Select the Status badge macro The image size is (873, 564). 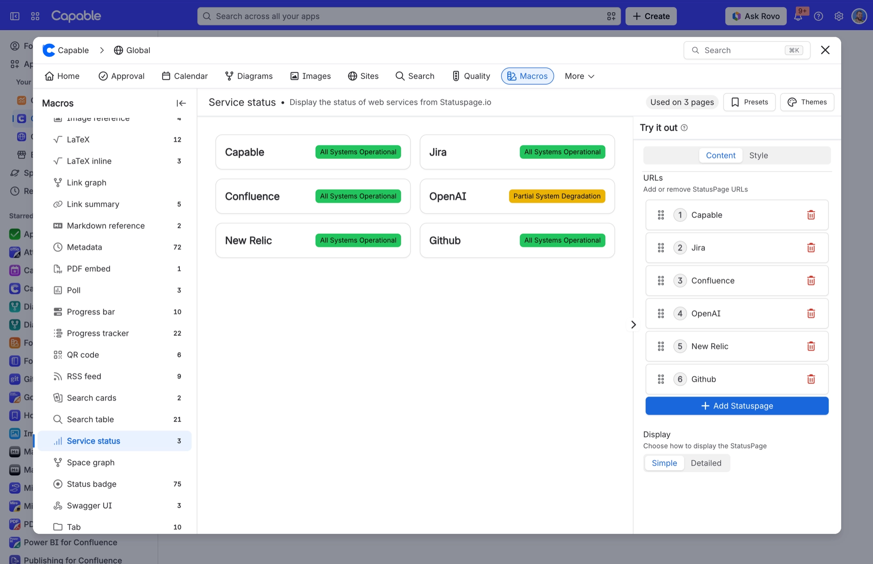[x=114, y=484]
